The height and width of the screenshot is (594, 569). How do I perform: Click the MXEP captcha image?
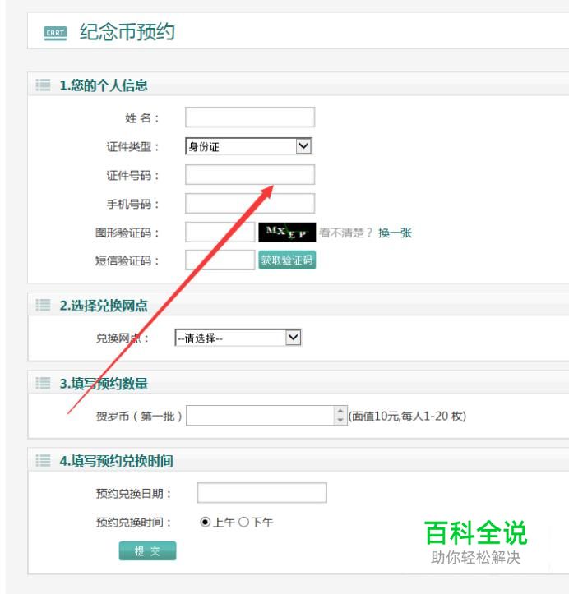click(287, 233)
